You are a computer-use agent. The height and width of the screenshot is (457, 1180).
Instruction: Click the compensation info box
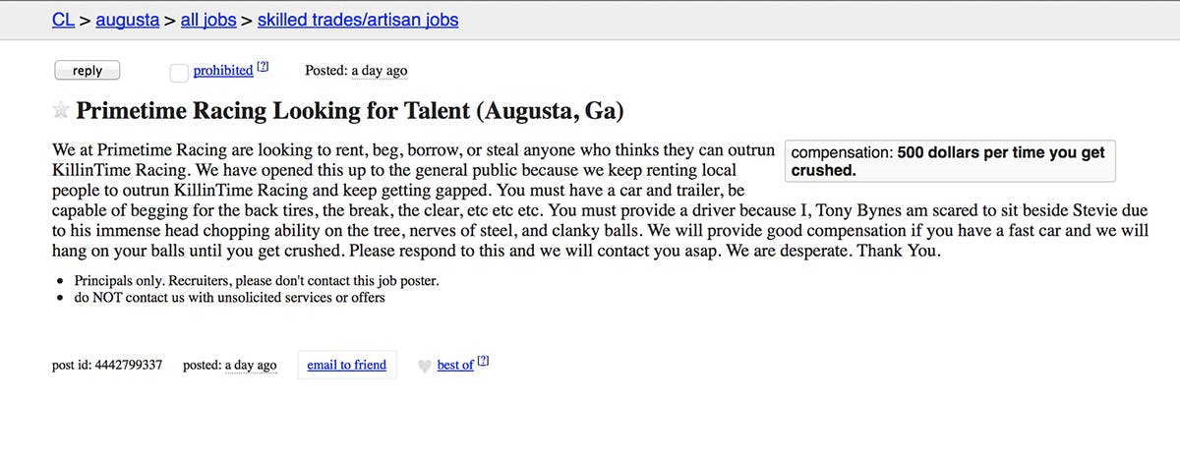(951, 161)
